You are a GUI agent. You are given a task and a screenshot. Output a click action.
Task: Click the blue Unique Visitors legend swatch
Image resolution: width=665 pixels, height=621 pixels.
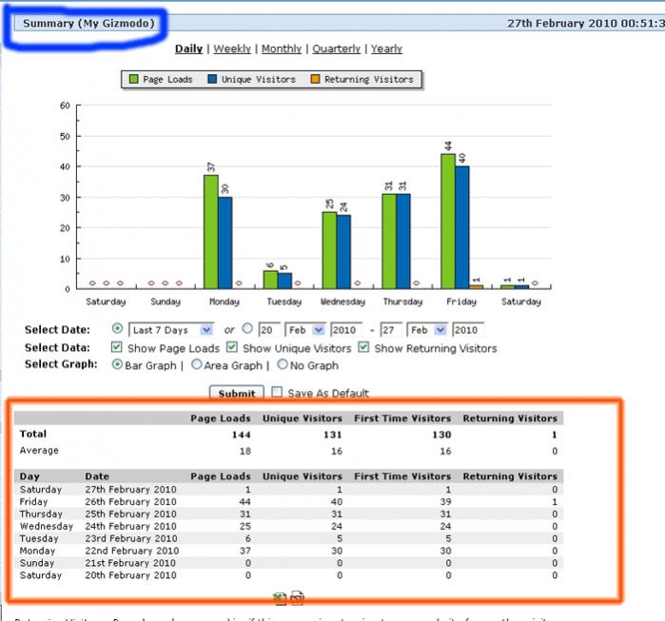(212, 79)
